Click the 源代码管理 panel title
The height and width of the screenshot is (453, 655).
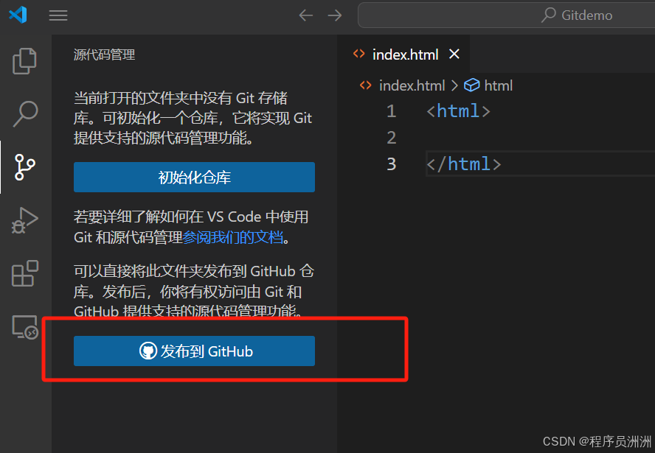pyautogui.click(x=105, y=55)
